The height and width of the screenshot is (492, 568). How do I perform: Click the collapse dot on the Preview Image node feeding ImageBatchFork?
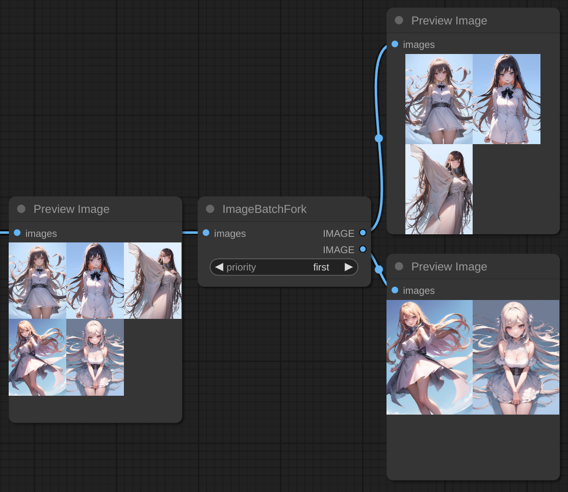click(21, 209)
